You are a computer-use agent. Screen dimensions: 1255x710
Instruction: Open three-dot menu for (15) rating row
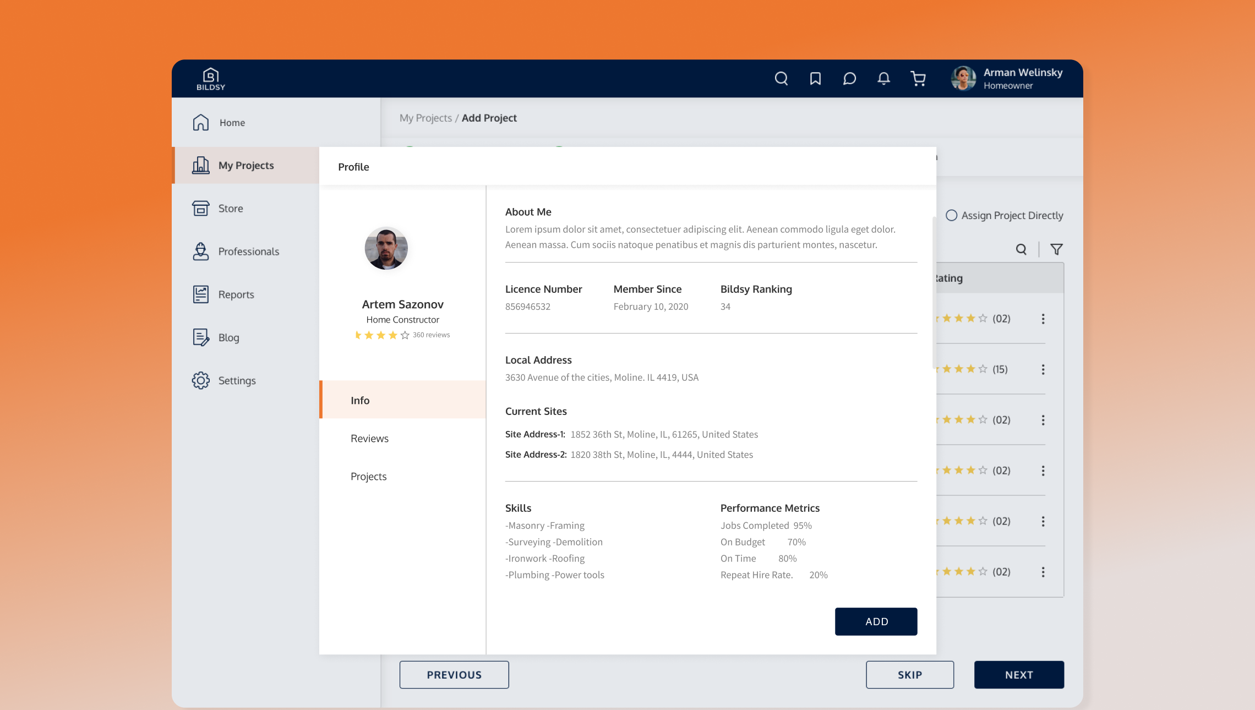tap(1043, 369)
